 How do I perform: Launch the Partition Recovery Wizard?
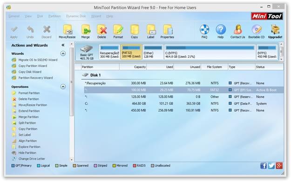click(36, 78)
